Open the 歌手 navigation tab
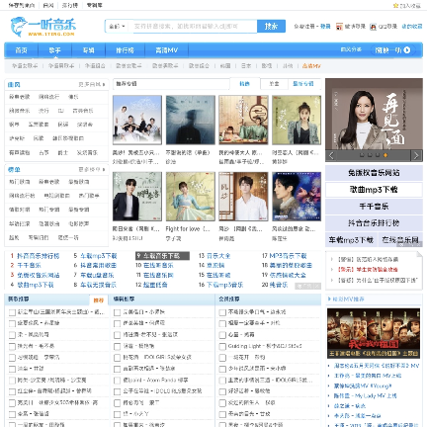Screen dimensions: 427x427 pyautogui.click(x=54, y=50)
